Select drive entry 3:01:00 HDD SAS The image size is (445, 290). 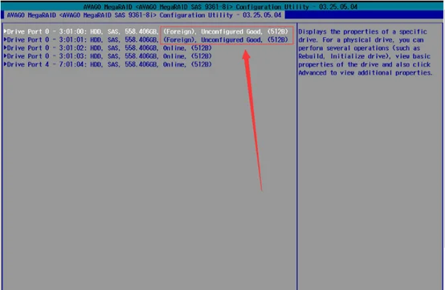(x=146, y=31)
